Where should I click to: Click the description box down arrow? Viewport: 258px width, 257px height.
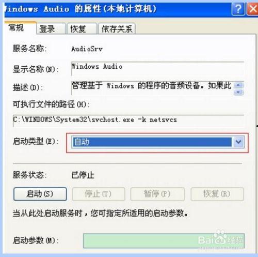(x=238, y=92)
